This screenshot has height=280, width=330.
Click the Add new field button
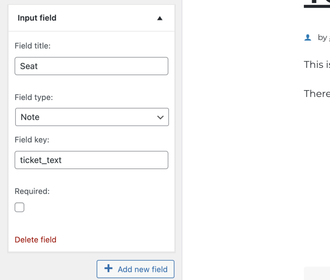pos(135,269)
